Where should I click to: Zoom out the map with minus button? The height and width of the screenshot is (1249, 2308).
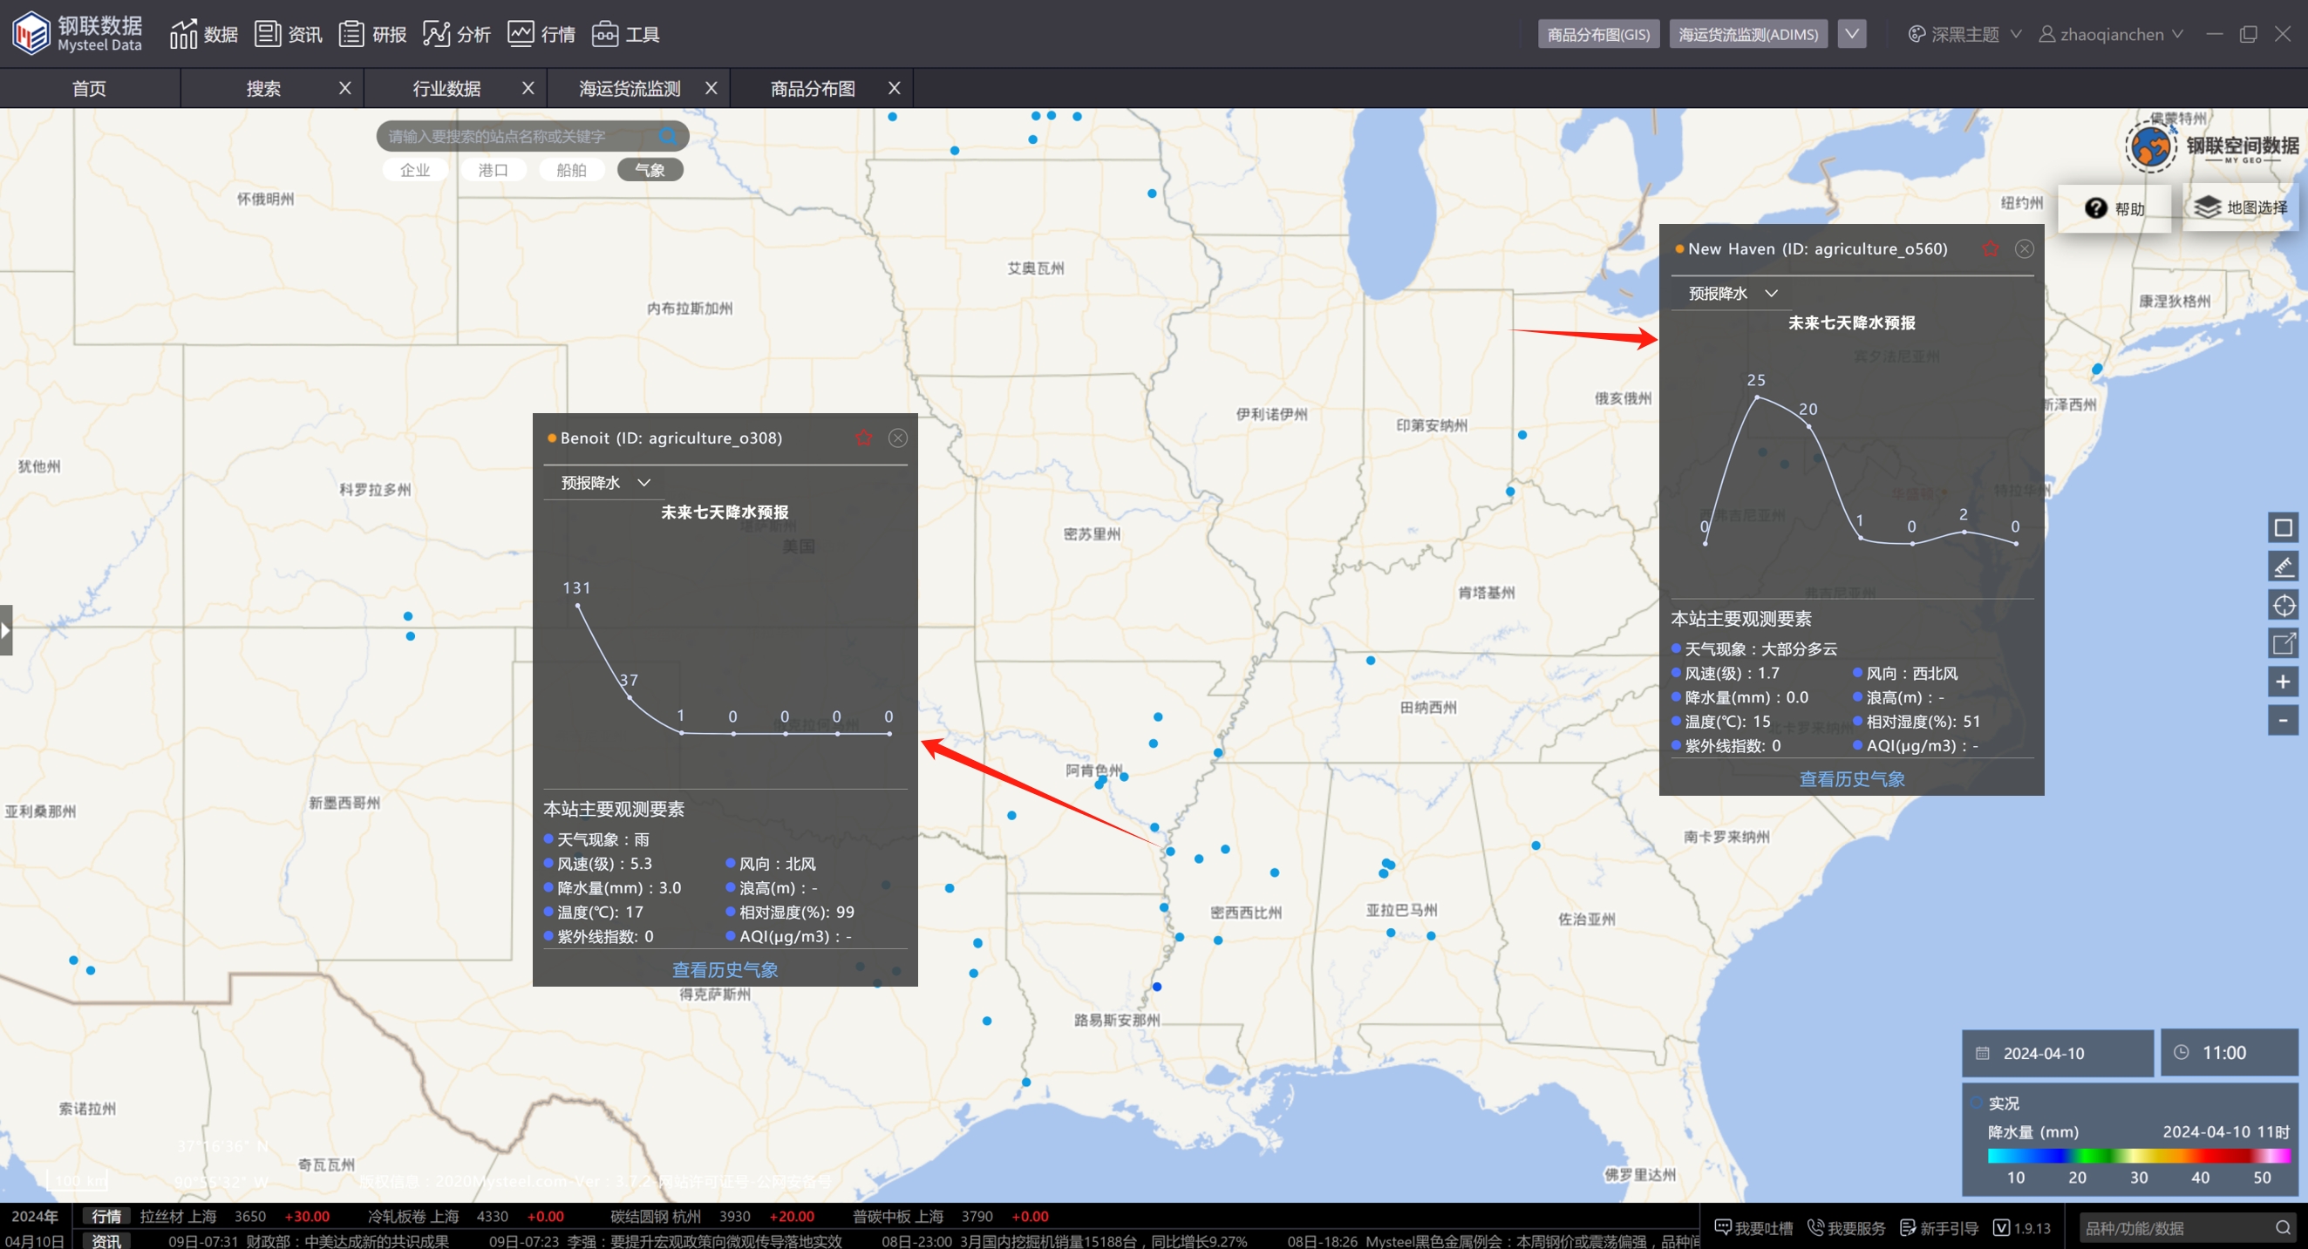[x=2283, y=720]
